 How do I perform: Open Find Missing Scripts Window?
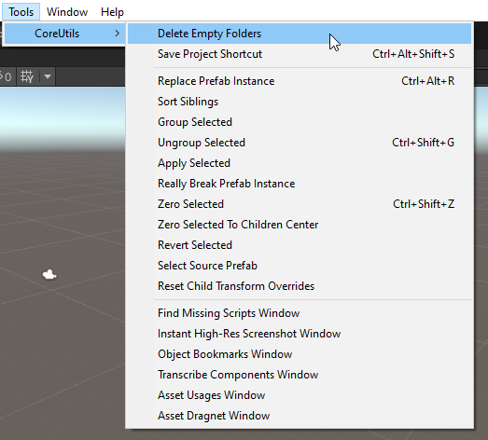click(x=300, y=313)
